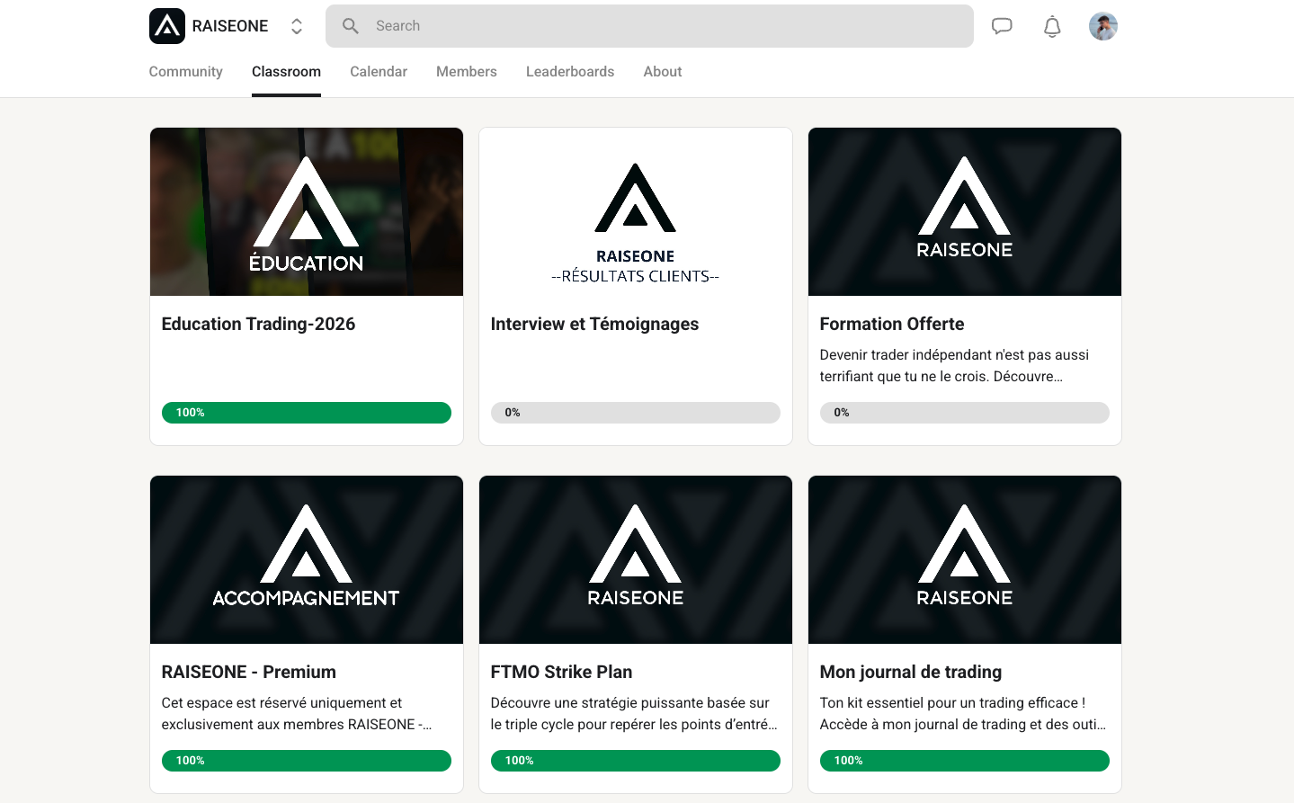Viewport: 1294px width, 803px height.
Task: Open the Formation Offerte cover image
Action: click(965, 211)
